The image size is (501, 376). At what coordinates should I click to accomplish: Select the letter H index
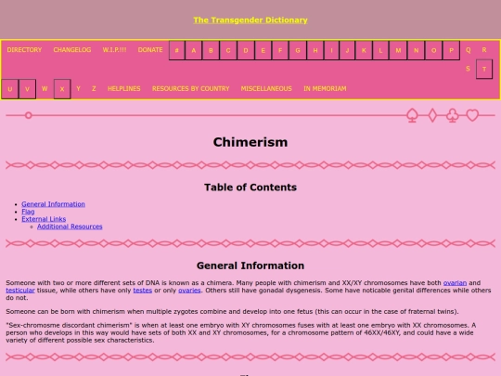click(x=315, y=50)
